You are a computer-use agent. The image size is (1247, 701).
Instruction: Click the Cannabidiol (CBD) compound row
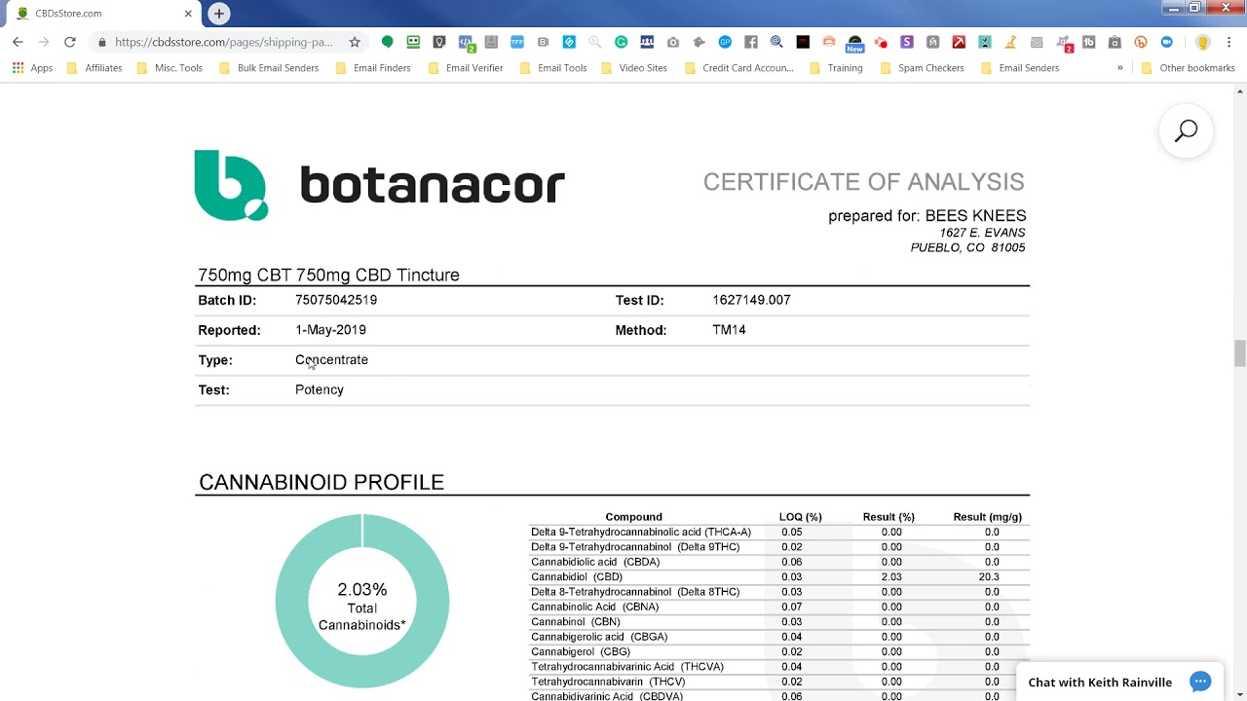point(778,577)
